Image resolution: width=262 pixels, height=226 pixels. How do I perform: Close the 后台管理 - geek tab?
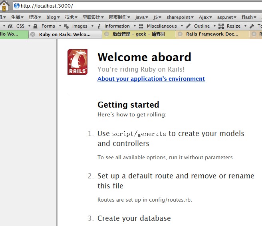pos(107,34)
